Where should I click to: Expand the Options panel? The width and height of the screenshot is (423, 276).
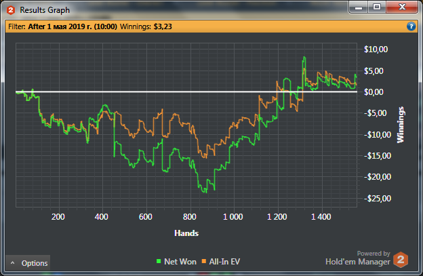[28, 263]
